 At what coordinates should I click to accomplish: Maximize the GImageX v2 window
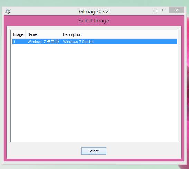(164, 10)
